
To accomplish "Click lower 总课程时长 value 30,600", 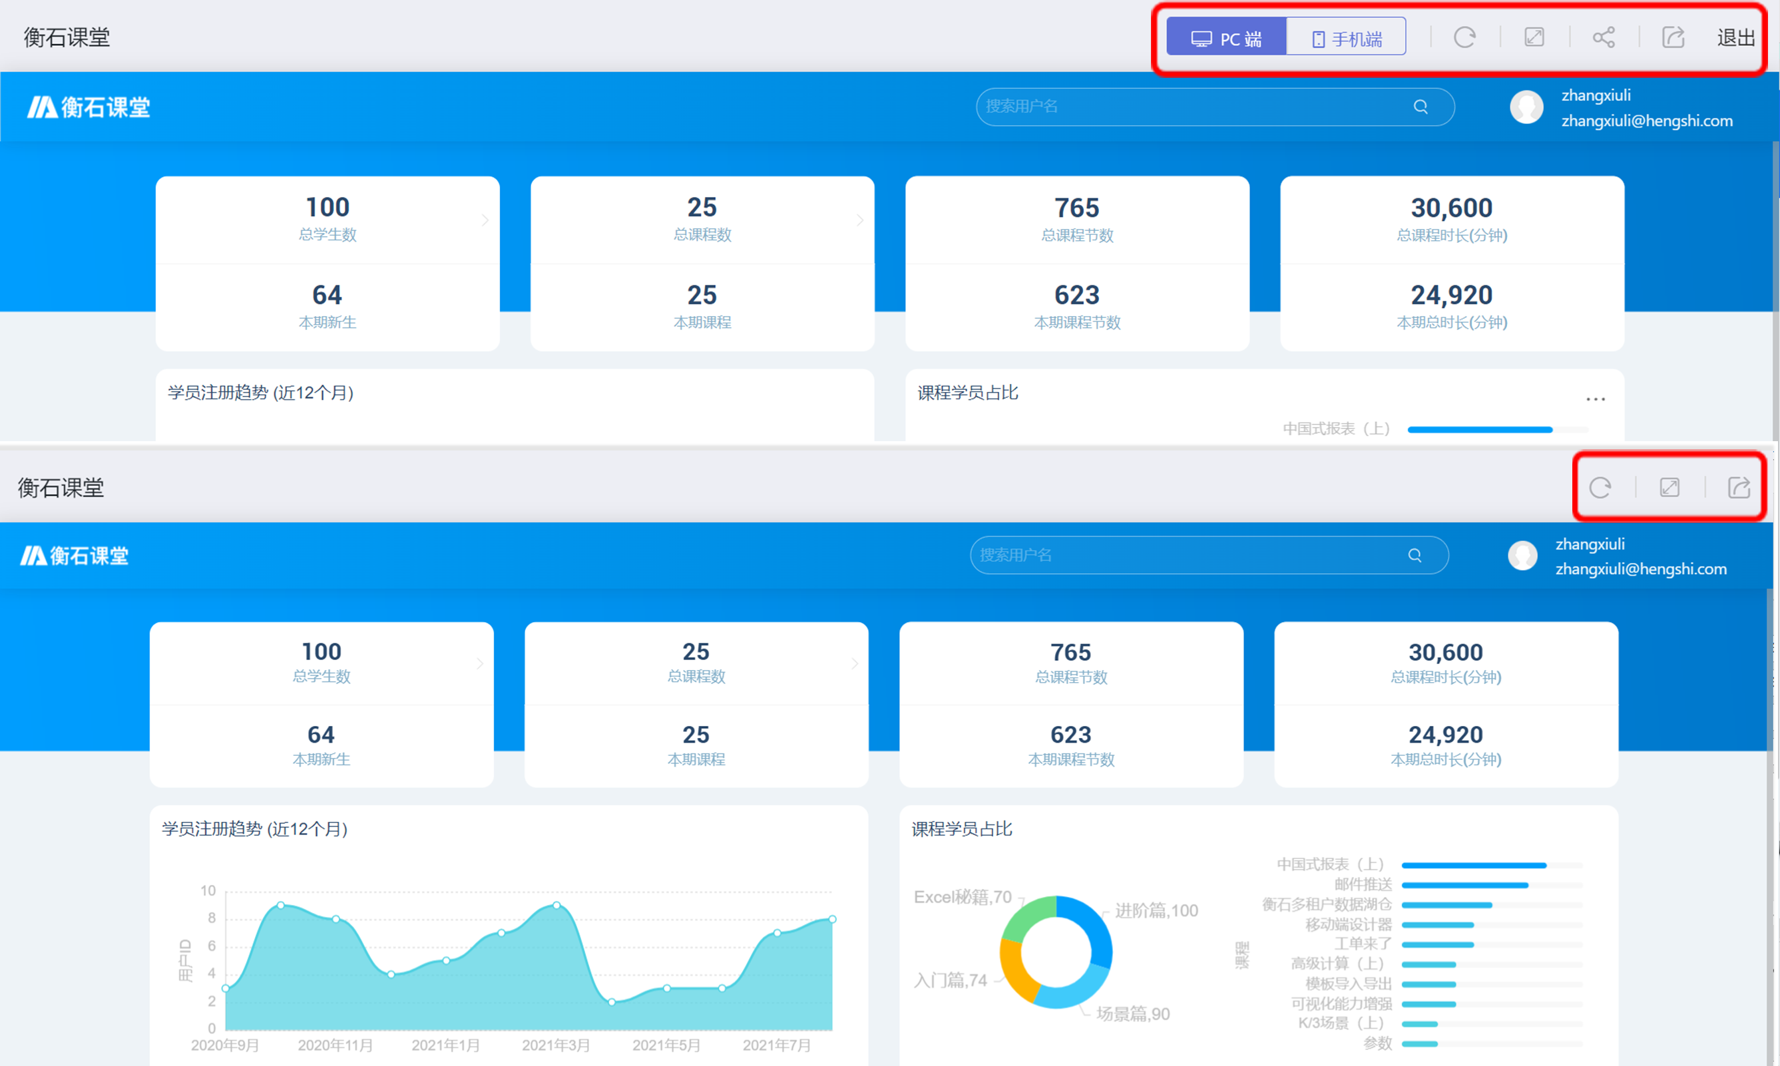I will 1446,652.
